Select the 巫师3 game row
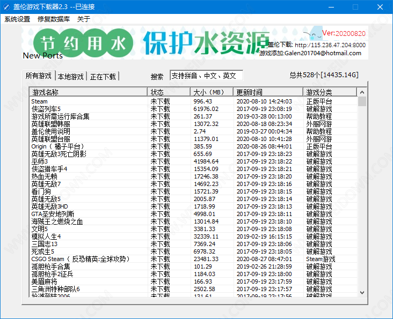Image resolution: width=393 pixels, height=319 pixels. point(193,161)
